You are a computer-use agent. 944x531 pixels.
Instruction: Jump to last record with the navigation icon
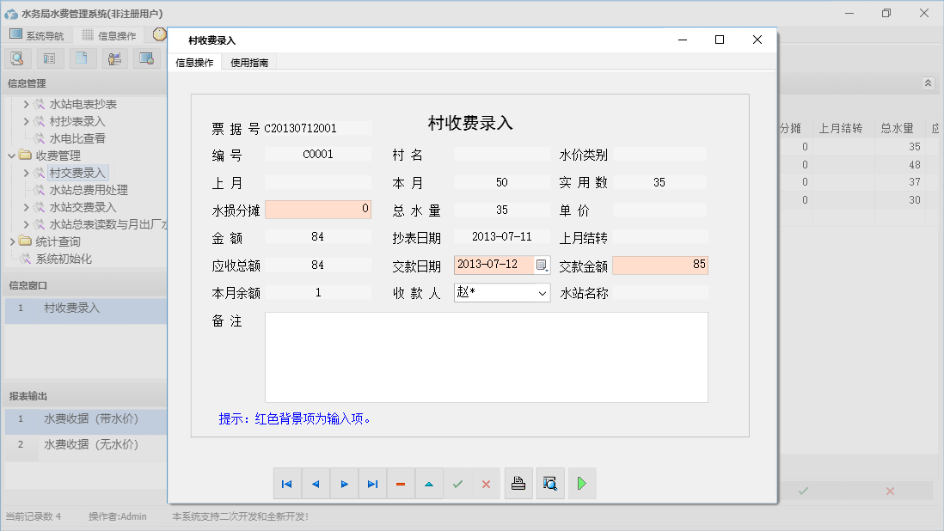point(372,483)
